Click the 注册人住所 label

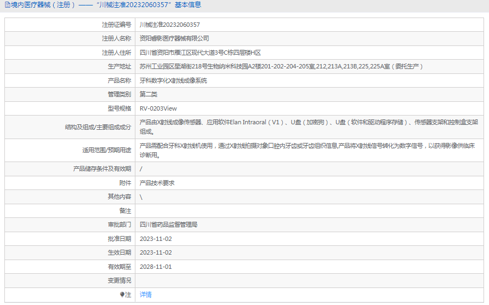(117, 53)
